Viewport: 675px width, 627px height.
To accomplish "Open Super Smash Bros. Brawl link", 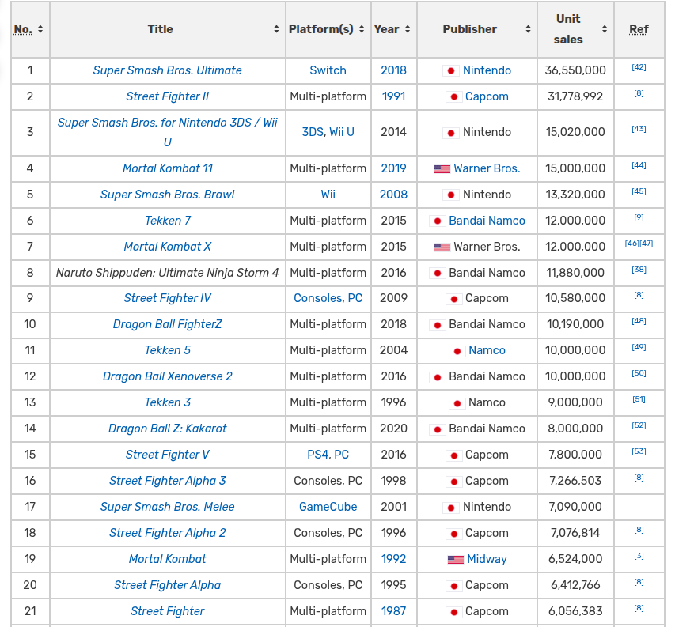I will (168, 195).
